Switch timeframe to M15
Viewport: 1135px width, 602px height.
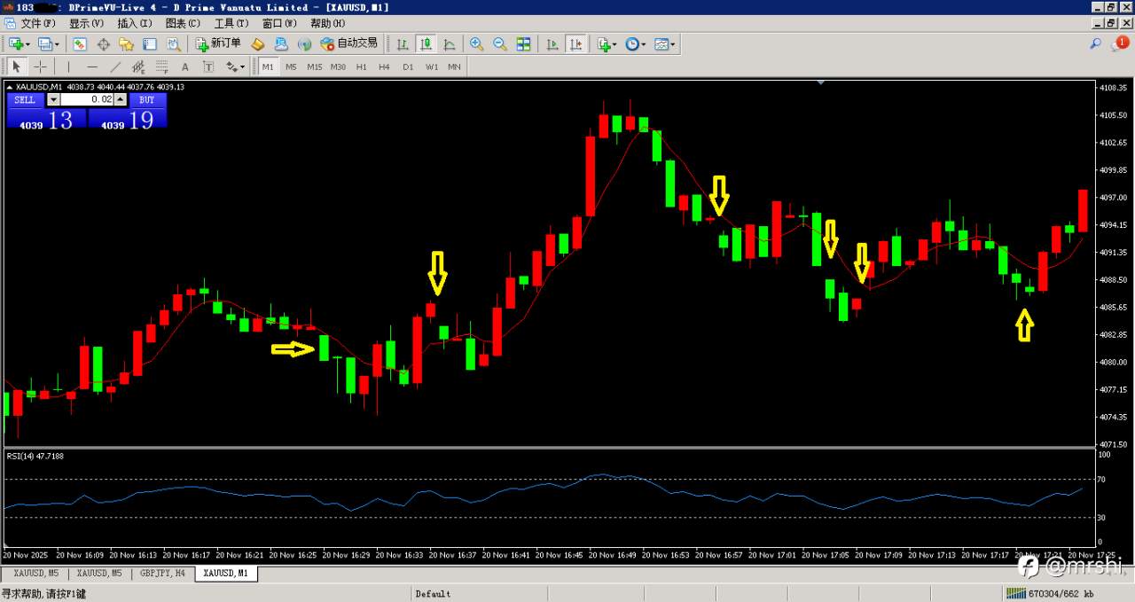point(315,66)
